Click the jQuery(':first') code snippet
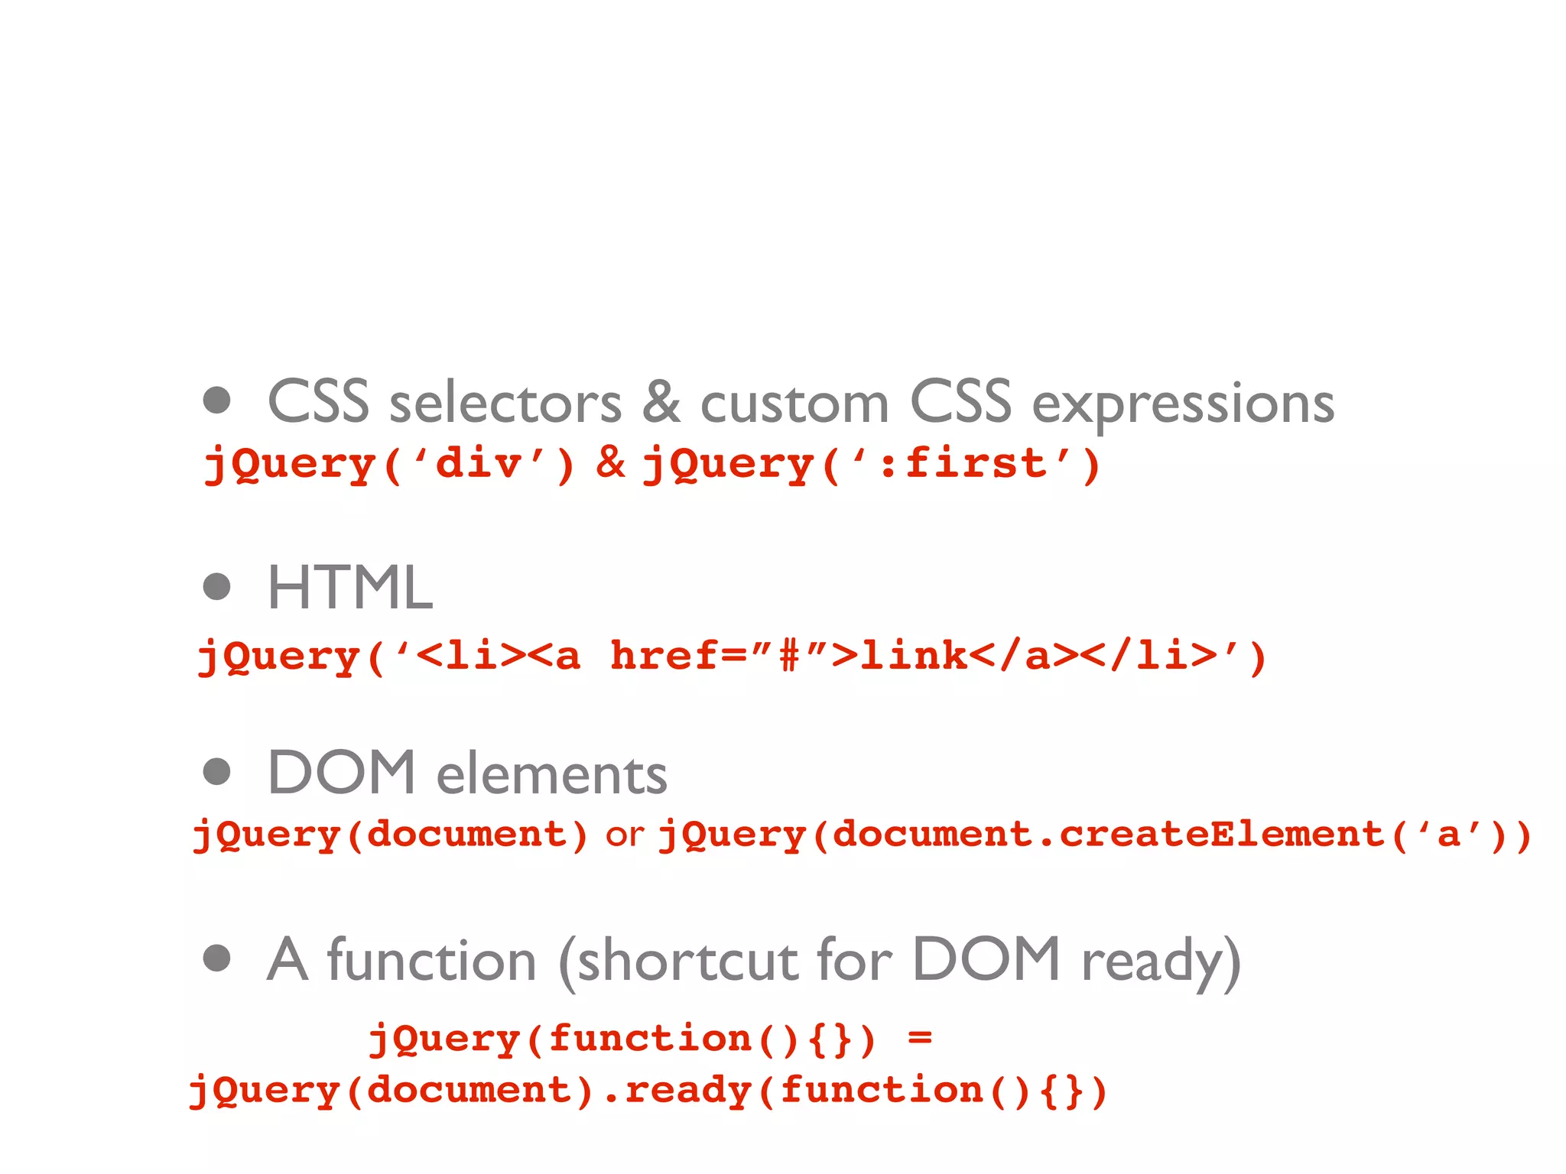The image size is (1566, 1174). 872,464
